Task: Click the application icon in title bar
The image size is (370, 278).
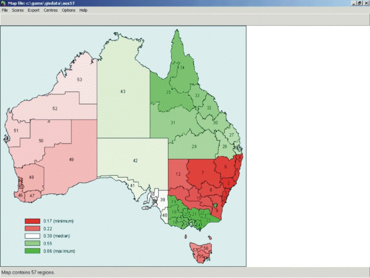Action: [4, 3]
